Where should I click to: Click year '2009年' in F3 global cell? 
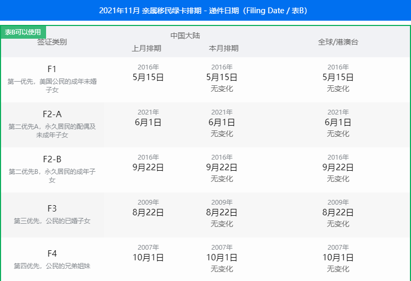click(x=338, y=203)
